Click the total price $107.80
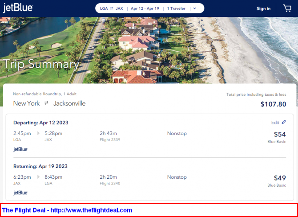Screen dimensions: 298x217 pos(273,104)
